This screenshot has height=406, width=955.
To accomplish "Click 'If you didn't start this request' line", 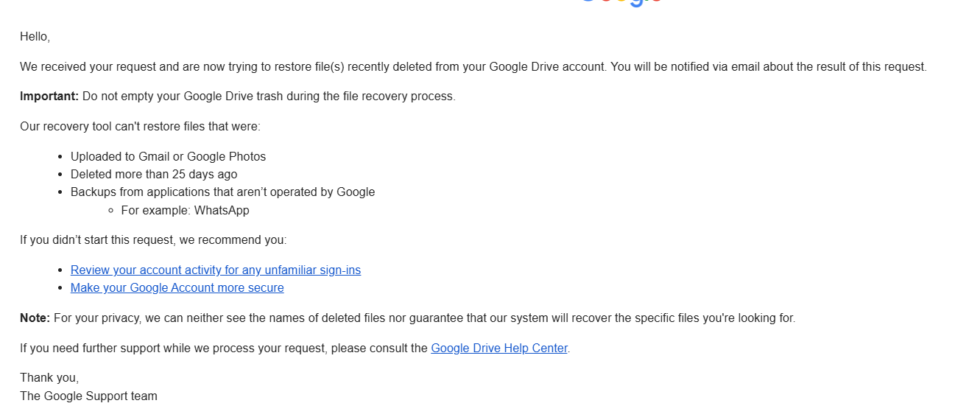I will pos(153,239).
